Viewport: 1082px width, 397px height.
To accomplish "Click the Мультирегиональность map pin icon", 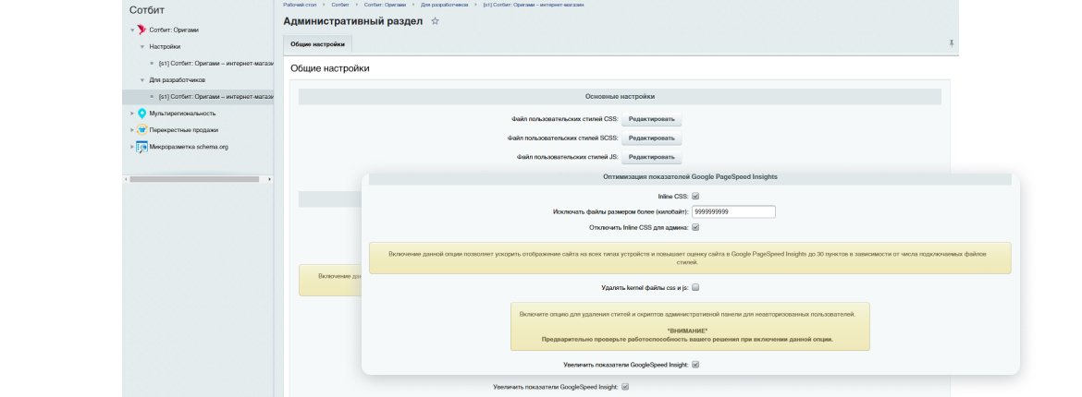I will 141,113.
